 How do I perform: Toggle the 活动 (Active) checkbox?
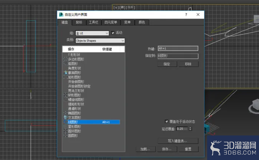(x=113, y=33)
